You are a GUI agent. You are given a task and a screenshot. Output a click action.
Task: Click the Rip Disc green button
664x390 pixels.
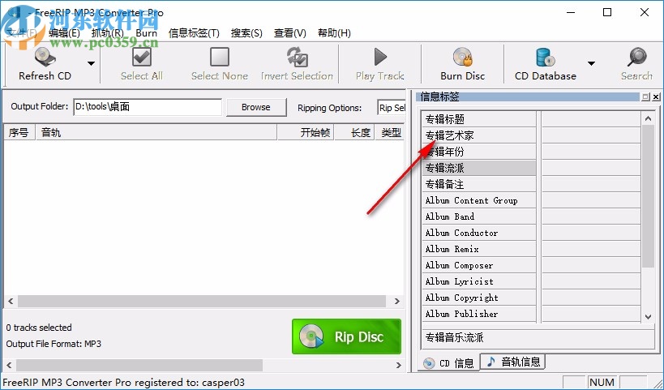346,336
